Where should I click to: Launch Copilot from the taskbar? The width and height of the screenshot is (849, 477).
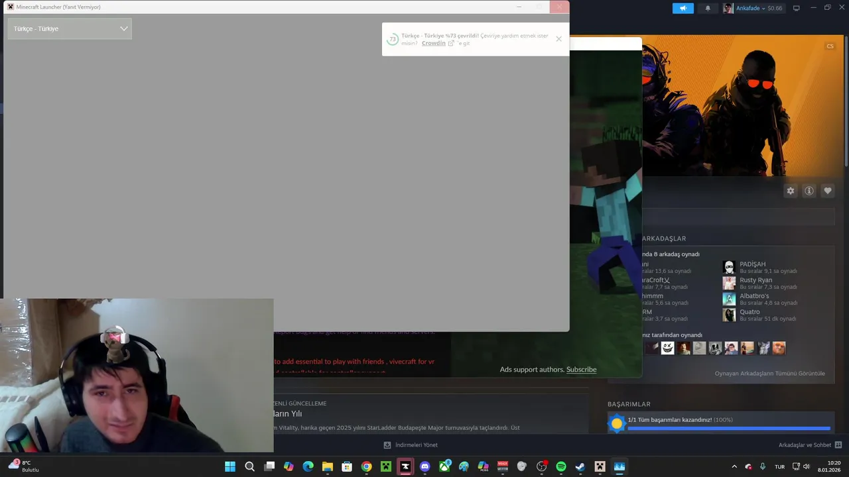(x=289, y=466)
